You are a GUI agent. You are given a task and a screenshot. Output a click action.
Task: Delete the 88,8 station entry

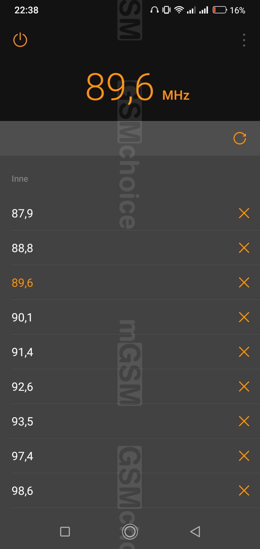click(x=244, y=248)
